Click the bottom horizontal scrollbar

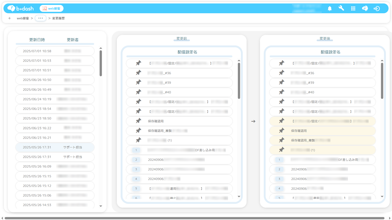(x=194, y=218)
